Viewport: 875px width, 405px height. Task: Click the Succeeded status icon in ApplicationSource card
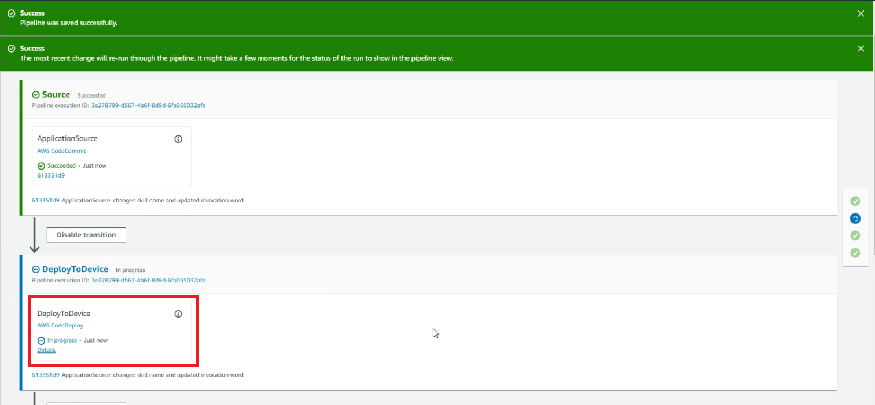coord(41,166)
